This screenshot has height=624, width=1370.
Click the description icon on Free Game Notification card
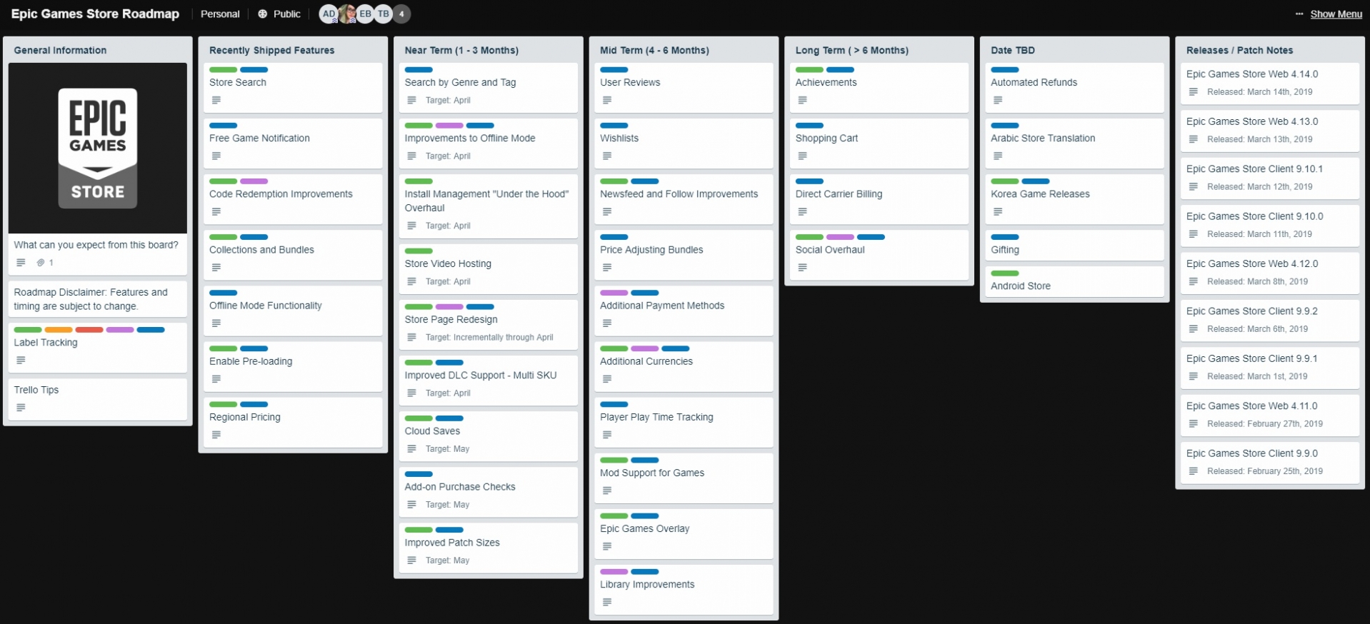coord(216,156)
